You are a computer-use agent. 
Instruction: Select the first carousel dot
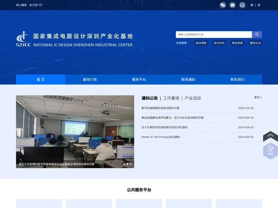tap(124, 164)
